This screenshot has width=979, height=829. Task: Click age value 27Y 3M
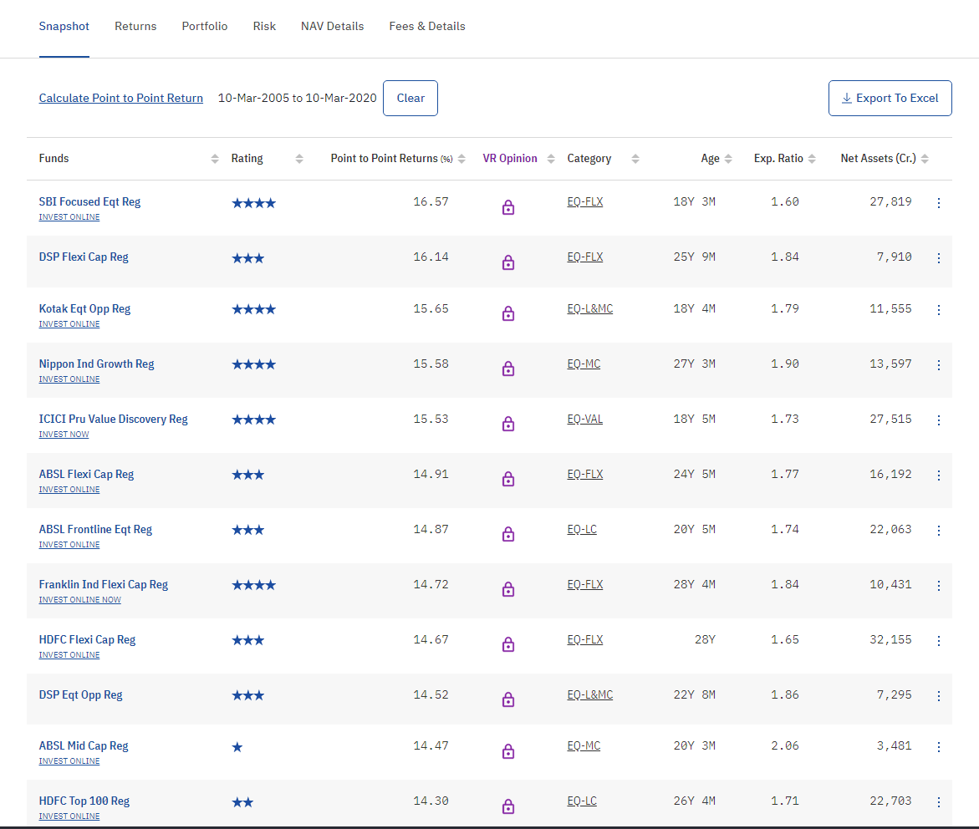pyautogui.click(x=694, y=364)
